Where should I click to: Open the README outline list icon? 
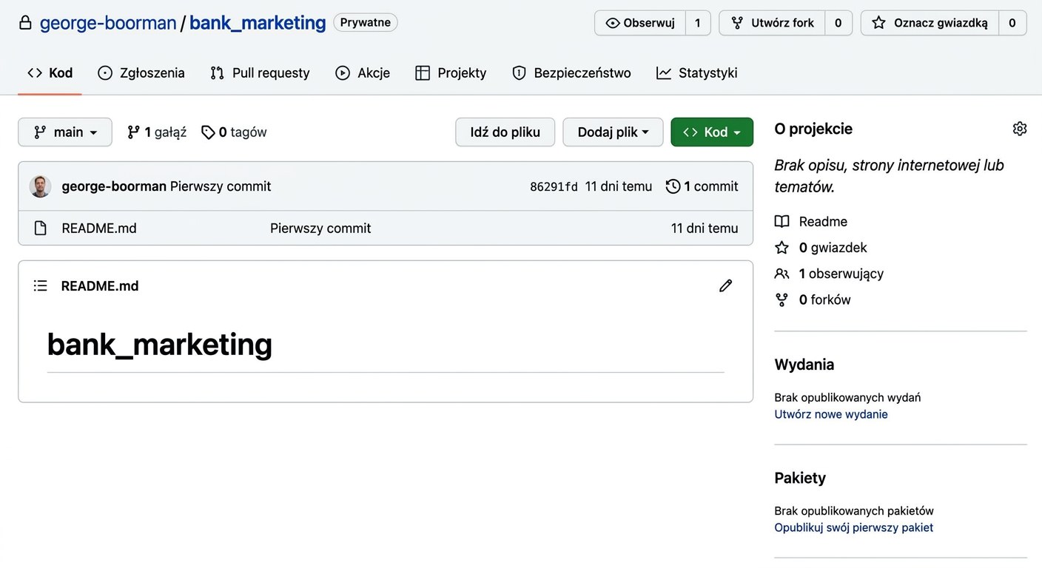[x=41, y=285]
